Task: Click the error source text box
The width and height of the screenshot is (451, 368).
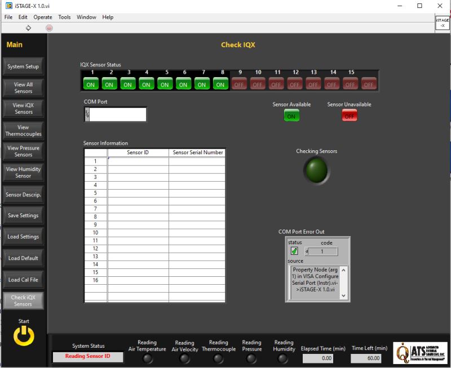Action: [315, 282]
